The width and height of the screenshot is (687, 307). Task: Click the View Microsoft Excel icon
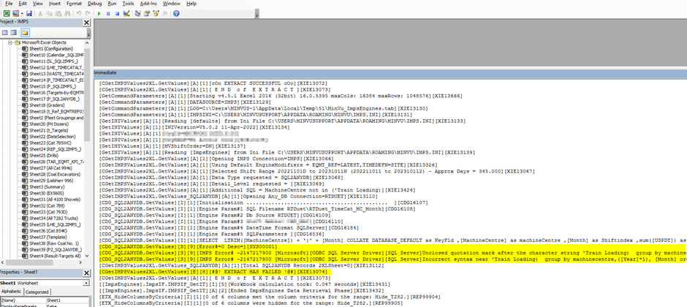click(6, 13)
